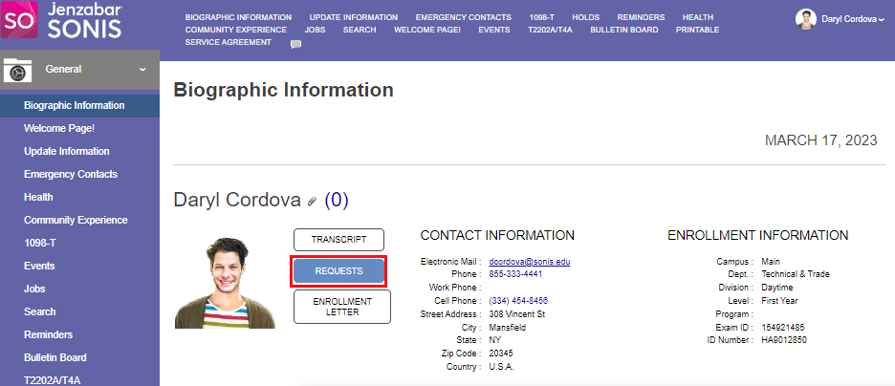Click the student profile photo

coord(225,284)
